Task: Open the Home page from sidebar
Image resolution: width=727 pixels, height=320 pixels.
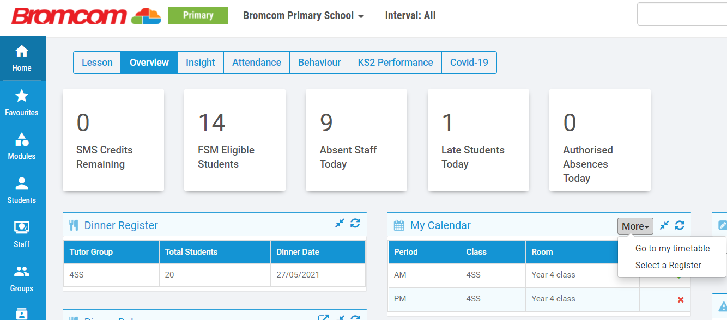Action: (22, 58)
